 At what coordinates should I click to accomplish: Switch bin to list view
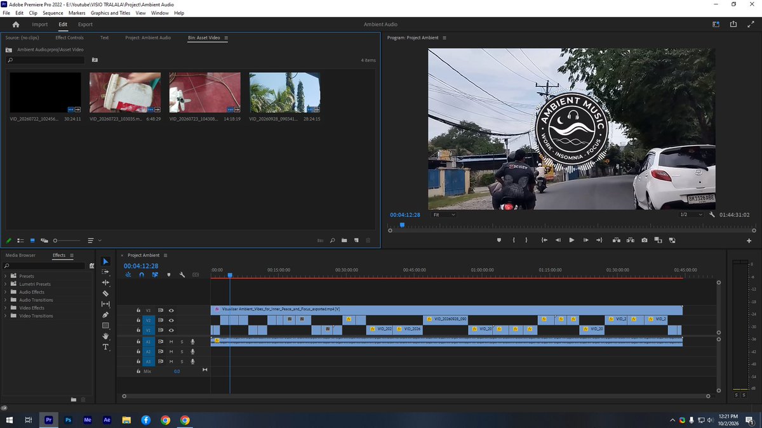21,240
